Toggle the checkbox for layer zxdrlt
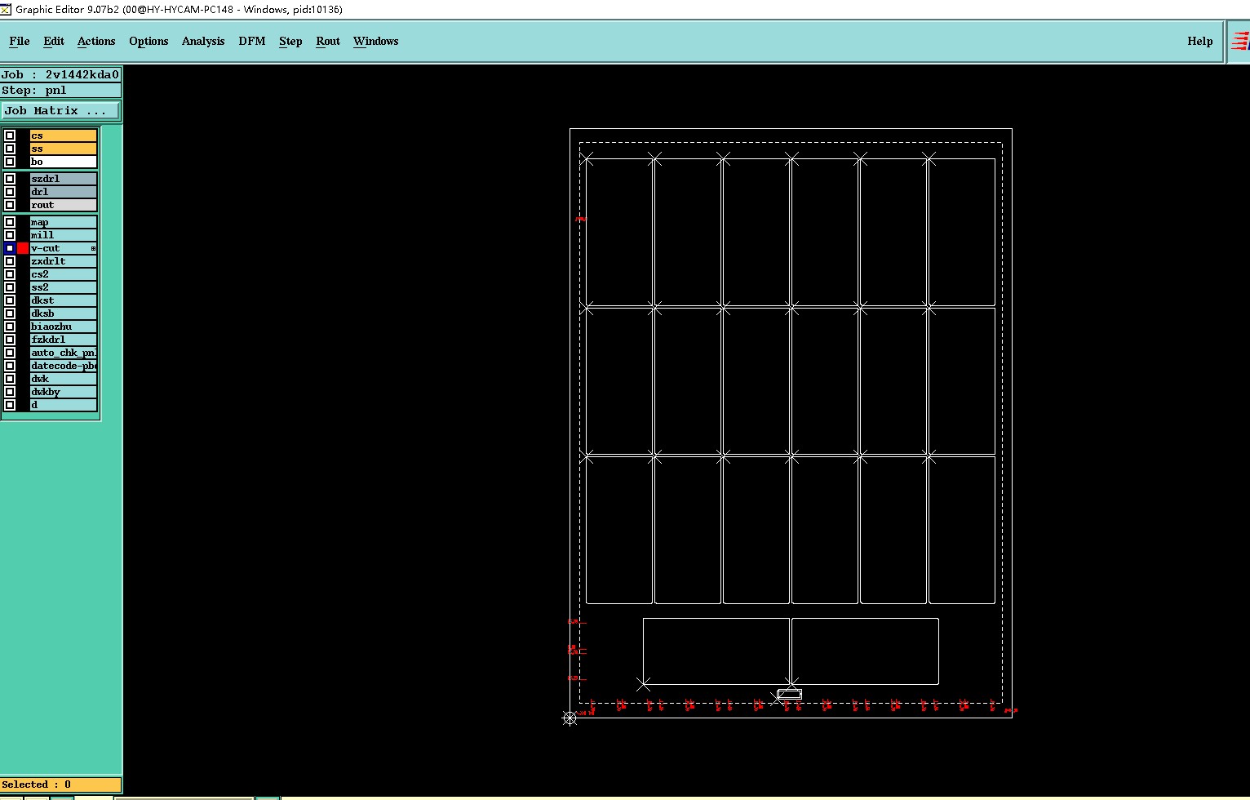 [10, 261]
